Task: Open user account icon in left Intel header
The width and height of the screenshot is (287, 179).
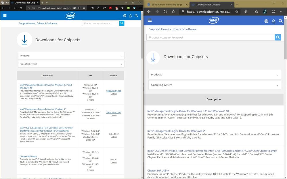Action: [130, 16]
